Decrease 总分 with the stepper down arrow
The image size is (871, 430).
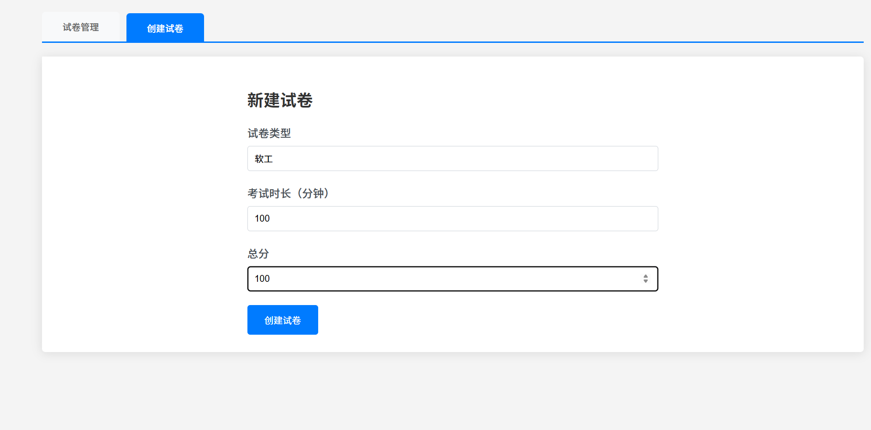coord(645,281)
